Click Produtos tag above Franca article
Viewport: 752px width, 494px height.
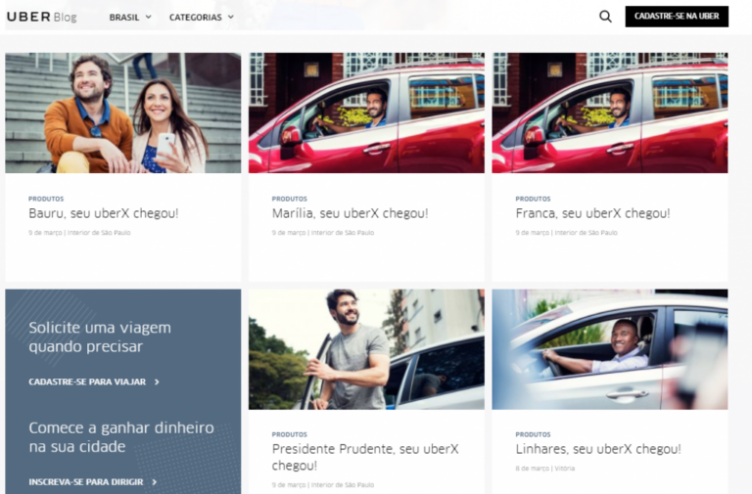[x=534, y=199]
